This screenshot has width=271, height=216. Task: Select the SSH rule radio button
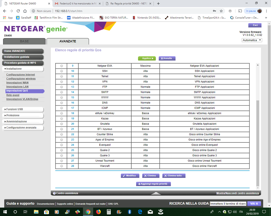[62, 71]
